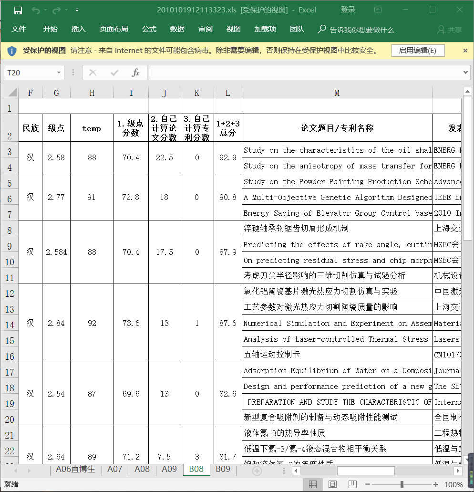Image resolution: width=474 pixels, height=492 pixels.
Task: Click the zoom slider handle
Action: pos(402,484)
